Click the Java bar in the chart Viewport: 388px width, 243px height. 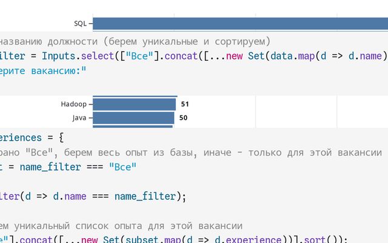pos(133,117)
